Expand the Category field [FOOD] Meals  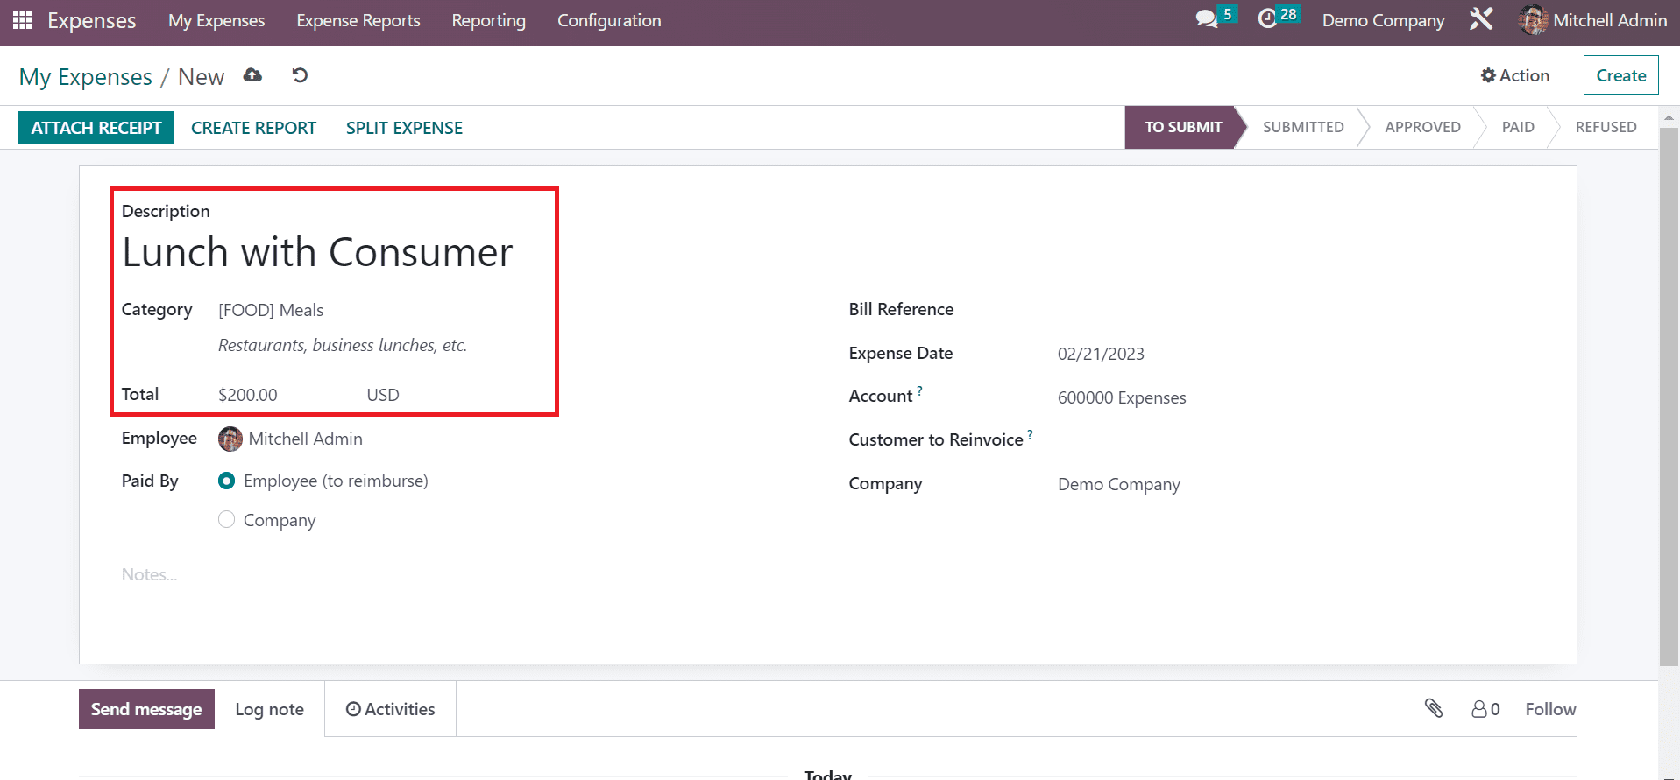tap(271, 310)
